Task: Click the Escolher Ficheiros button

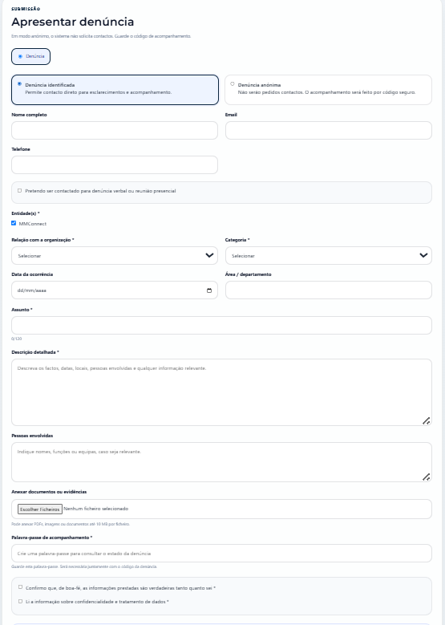Action: 40,509
